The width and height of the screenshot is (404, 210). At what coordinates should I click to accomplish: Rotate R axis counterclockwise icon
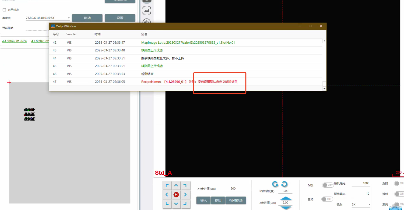point(275,184)
